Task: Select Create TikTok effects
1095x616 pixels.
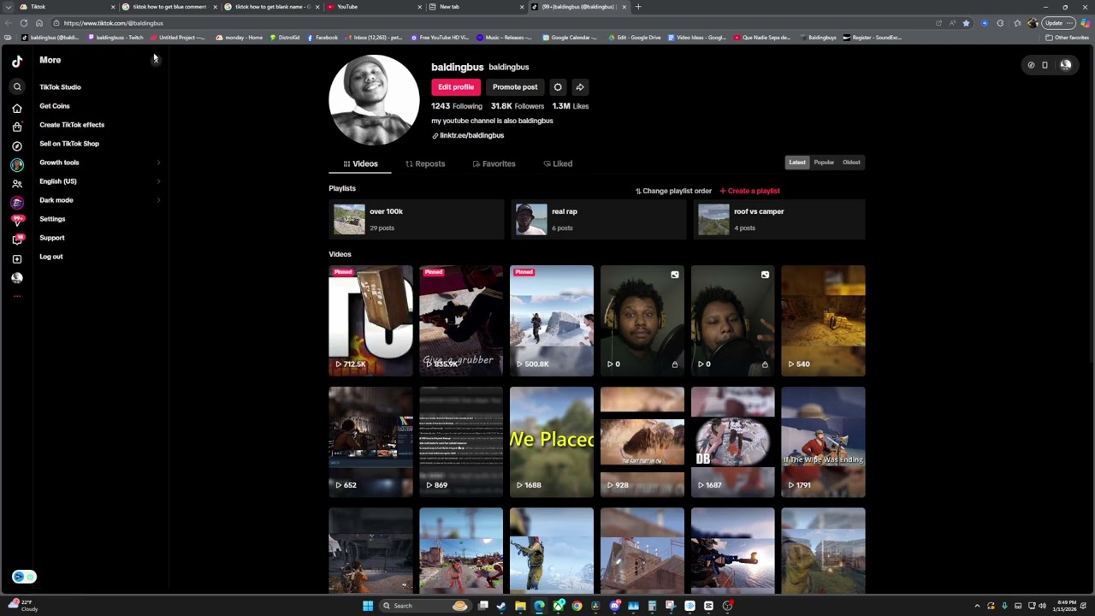Action: click(x=72, y=125)
